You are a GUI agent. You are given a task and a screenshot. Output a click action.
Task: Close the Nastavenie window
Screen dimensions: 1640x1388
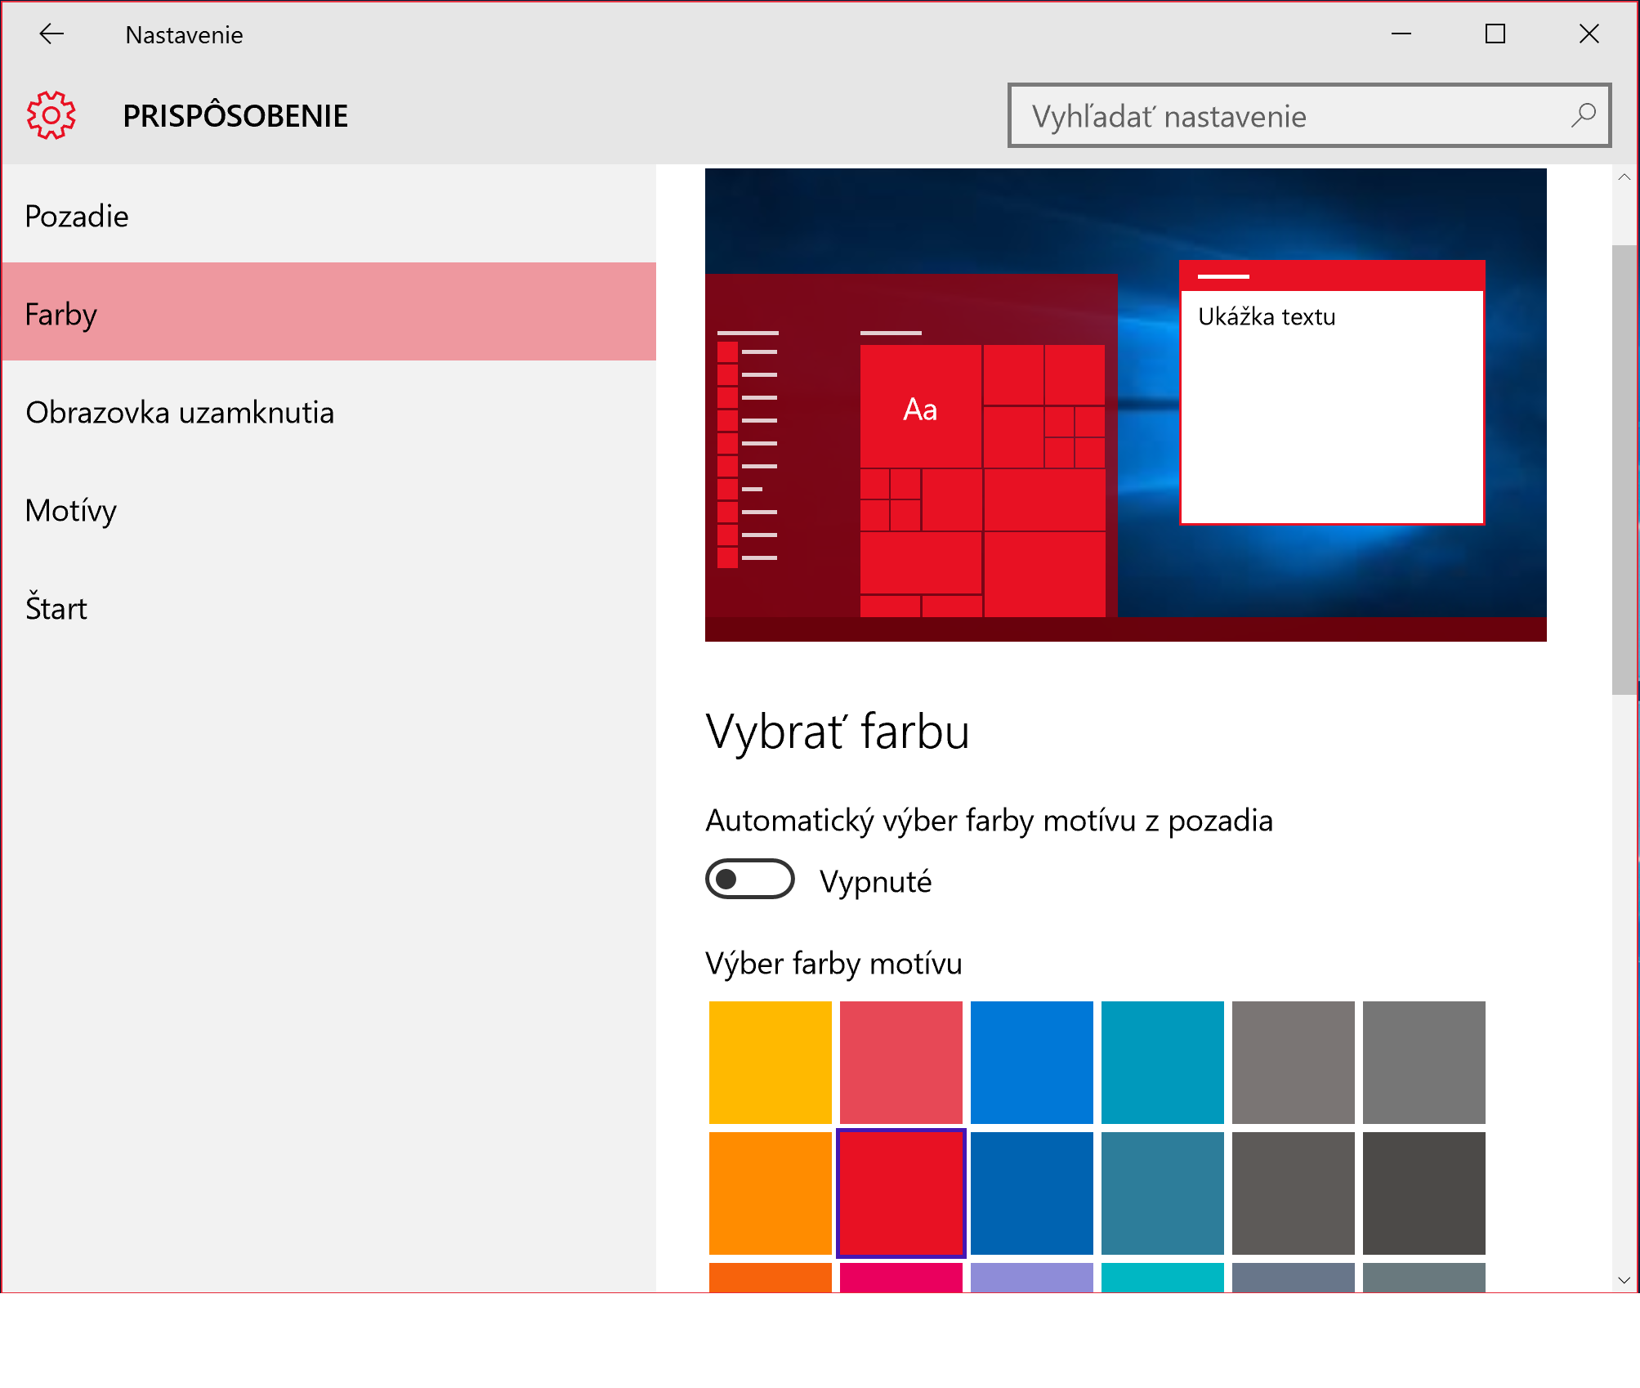(x=1589, y=34)
